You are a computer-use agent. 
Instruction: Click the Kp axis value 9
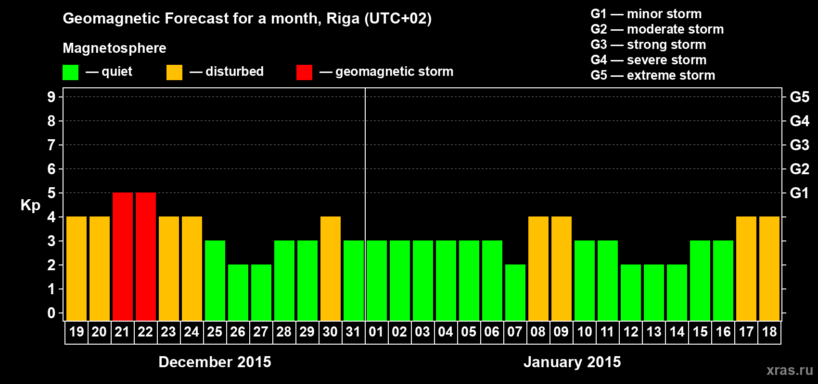pyautogui.click(x=51, y=97)
